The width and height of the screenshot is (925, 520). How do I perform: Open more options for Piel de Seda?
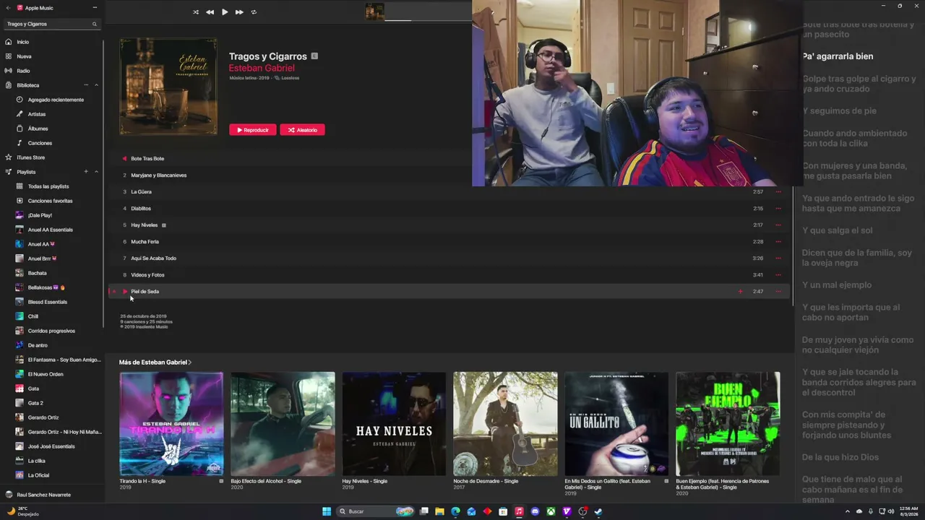tap(778, 292)
